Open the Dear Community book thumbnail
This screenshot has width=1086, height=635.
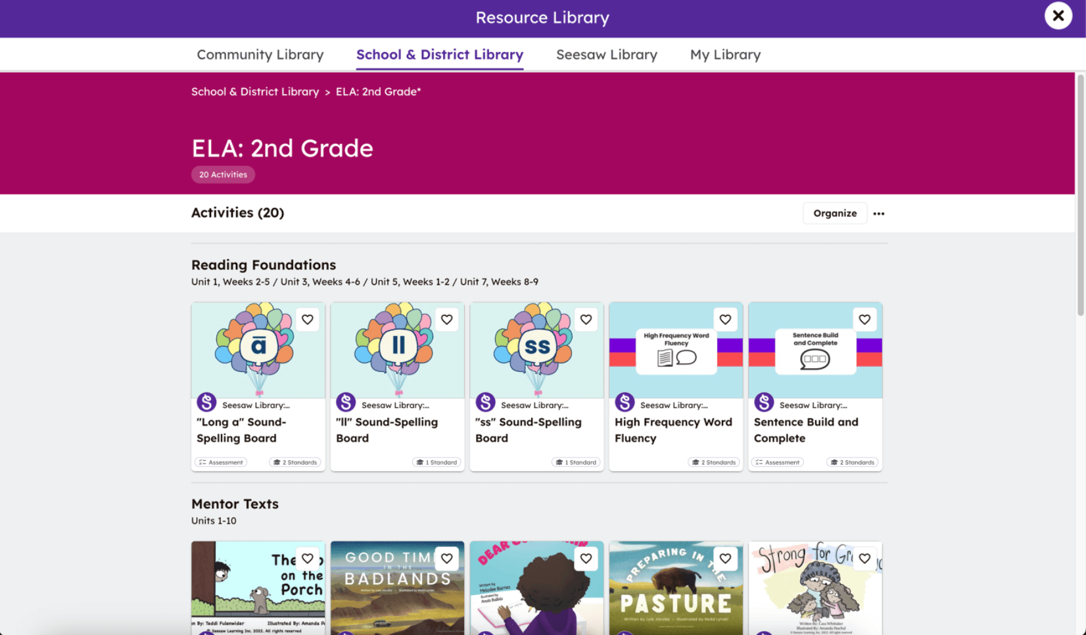536,588
